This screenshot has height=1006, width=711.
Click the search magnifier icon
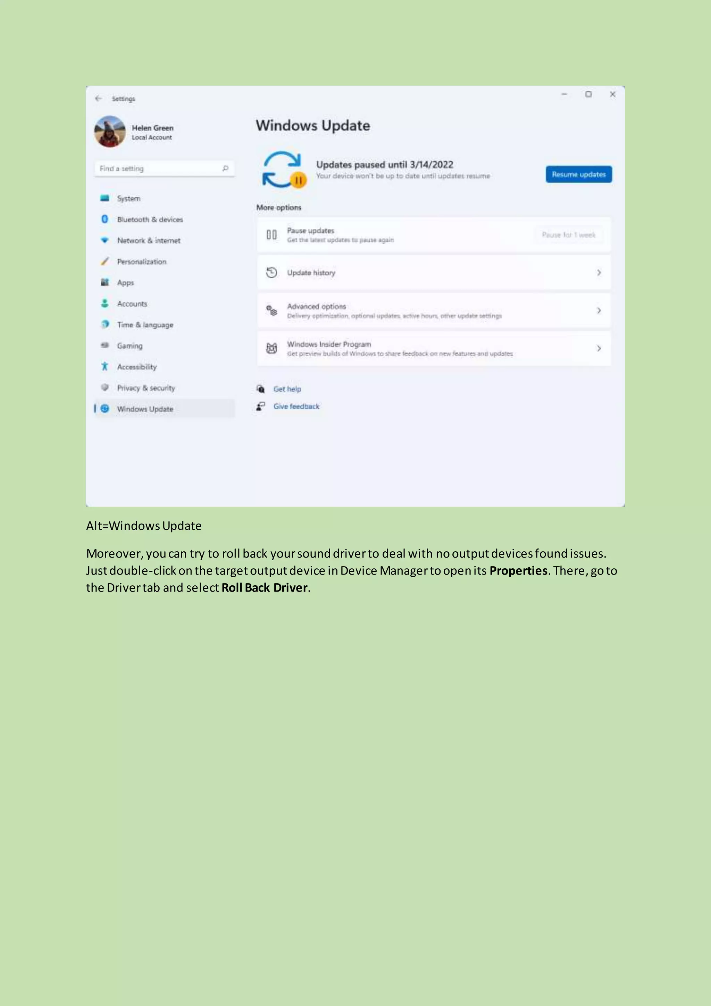(x=225, y=168)
